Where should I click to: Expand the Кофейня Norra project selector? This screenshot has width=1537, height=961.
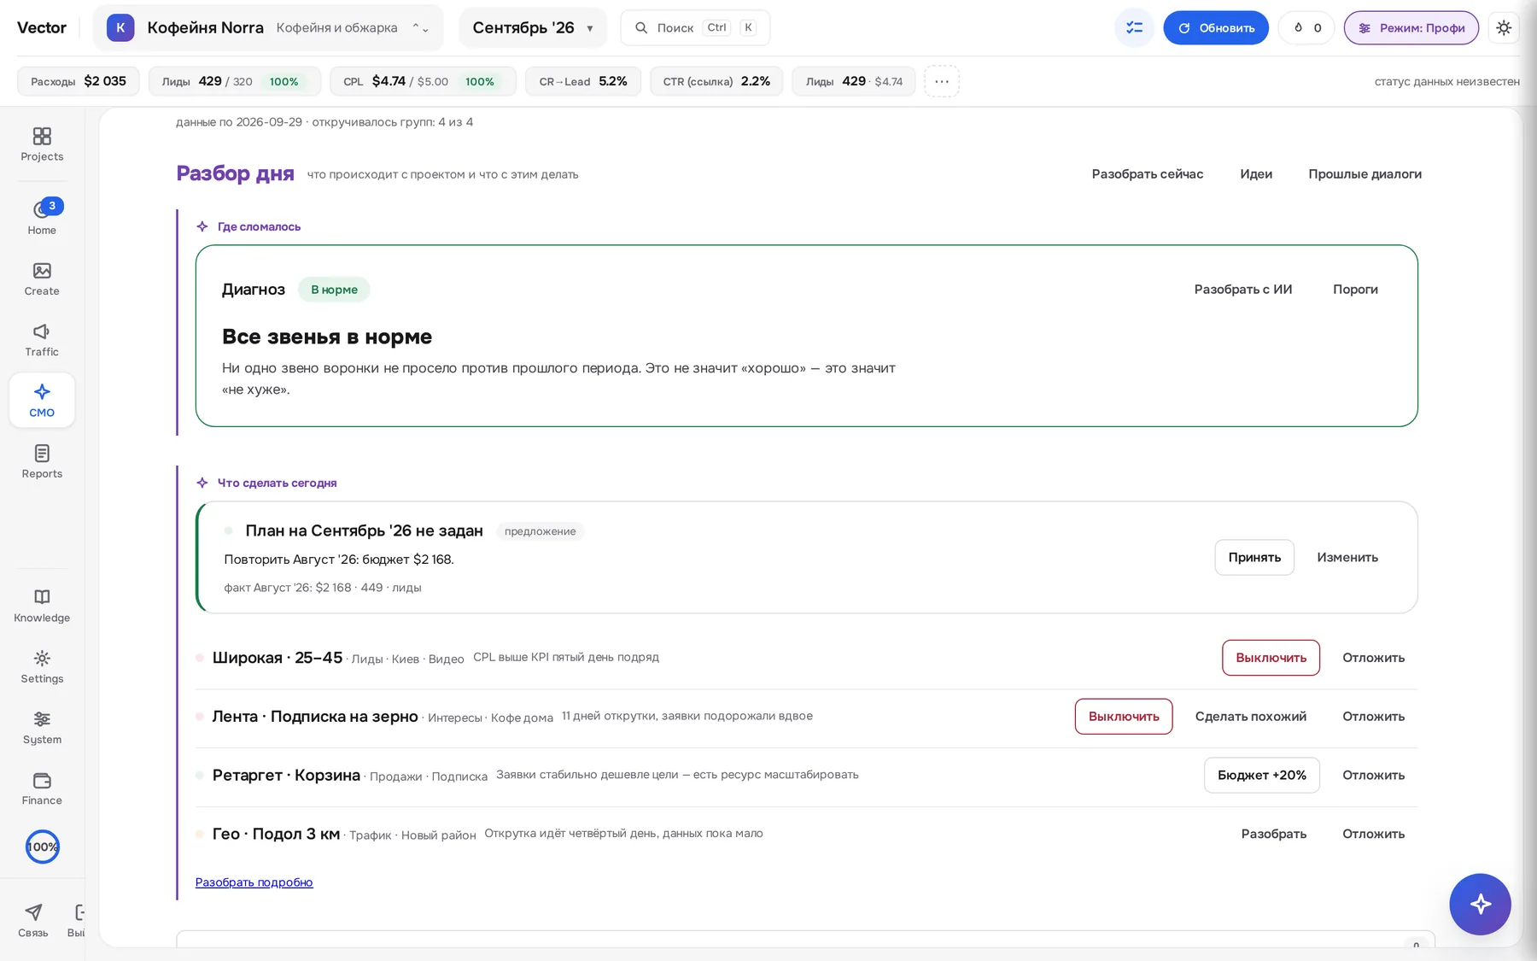click(268, 28)
